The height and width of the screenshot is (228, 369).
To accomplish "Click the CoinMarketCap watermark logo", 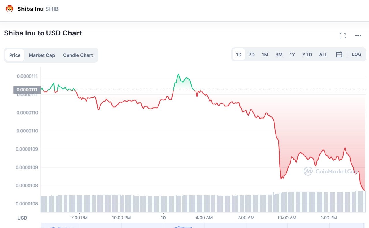I will point(308,171).
